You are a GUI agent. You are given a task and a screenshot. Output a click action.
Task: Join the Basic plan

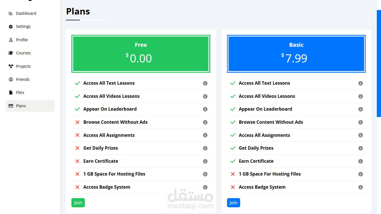click(233, 203)
